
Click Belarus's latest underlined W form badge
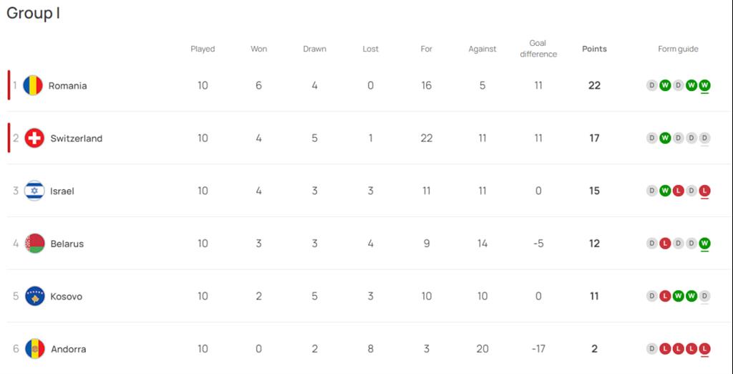coord(704,244)
